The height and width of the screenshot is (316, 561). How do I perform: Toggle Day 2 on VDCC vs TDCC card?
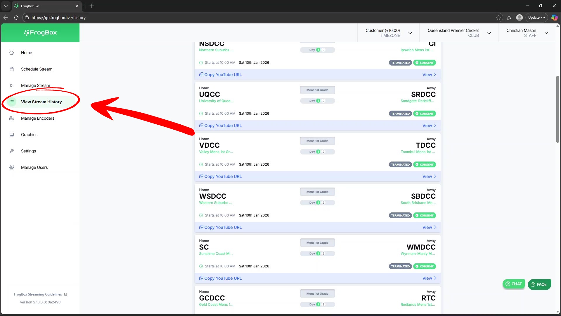pos(323,152)
